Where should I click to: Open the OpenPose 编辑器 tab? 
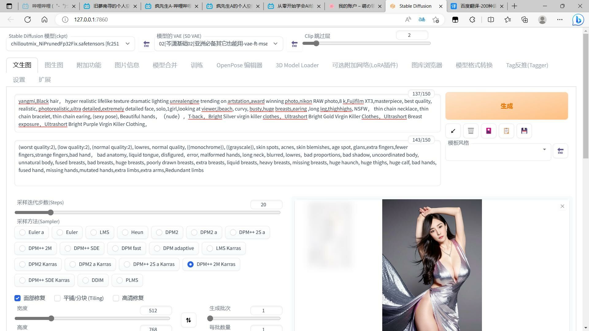click(239, 65)
